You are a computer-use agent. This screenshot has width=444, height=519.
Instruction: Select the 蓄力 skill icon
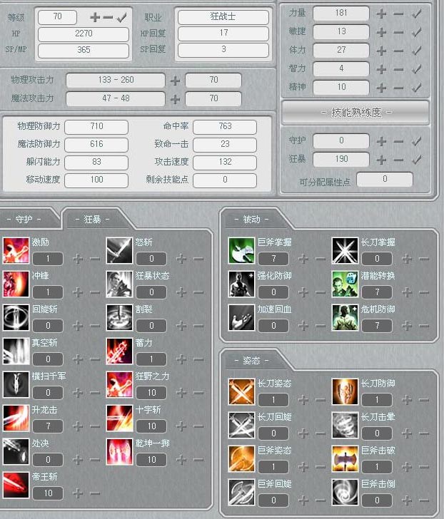pyautogui.click(x=119, y=351)
